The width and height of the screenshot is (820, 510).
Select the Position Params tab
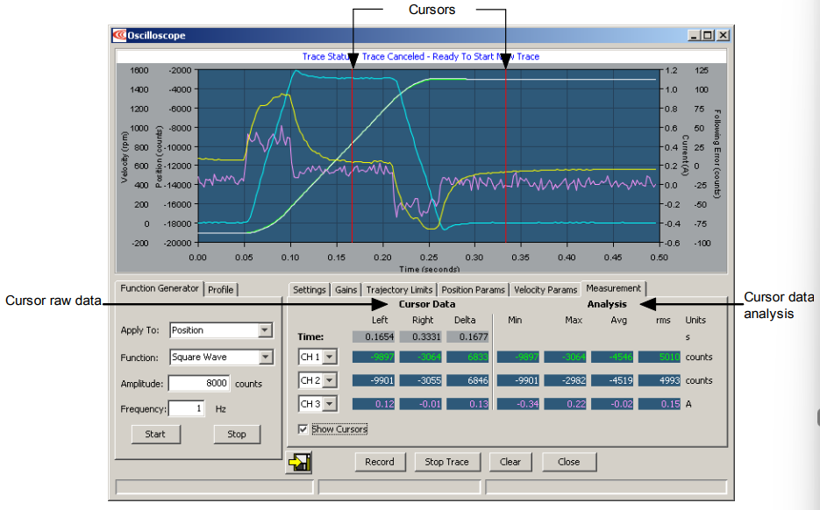[473, 289]
